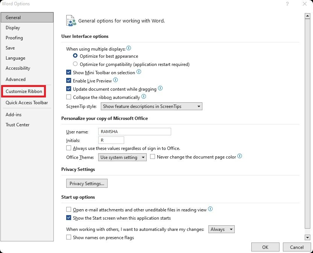Click info icon next to Never change page color

point(240,156)
